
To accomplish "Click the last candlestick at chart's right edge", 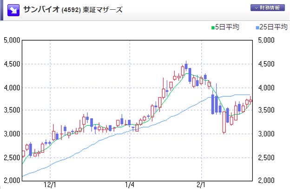I will [x=251, y=101].
